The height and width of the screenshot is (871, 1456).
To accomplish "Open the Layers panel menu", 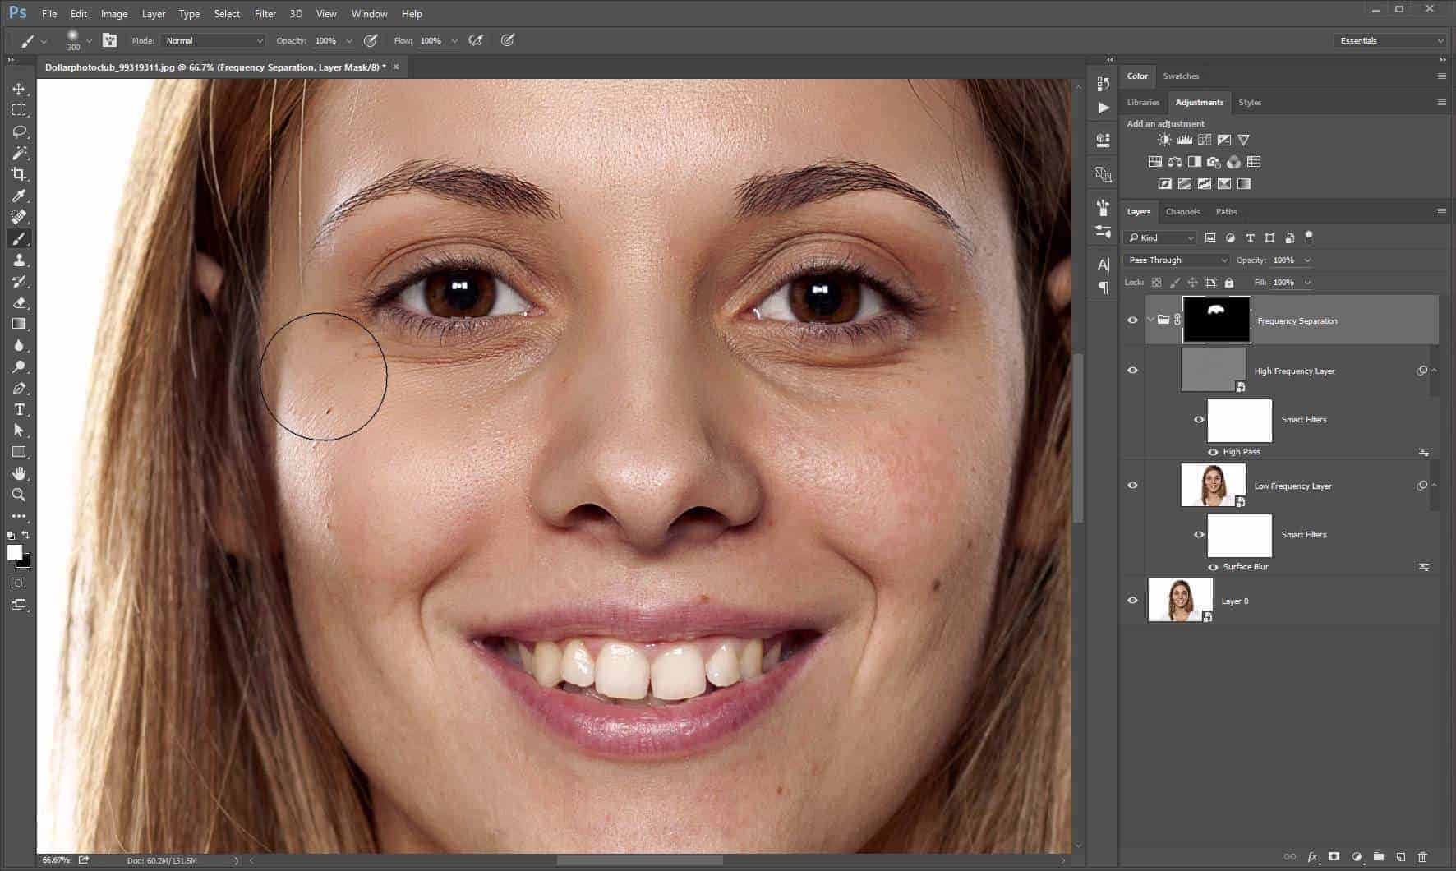I will coord(1442,211).
